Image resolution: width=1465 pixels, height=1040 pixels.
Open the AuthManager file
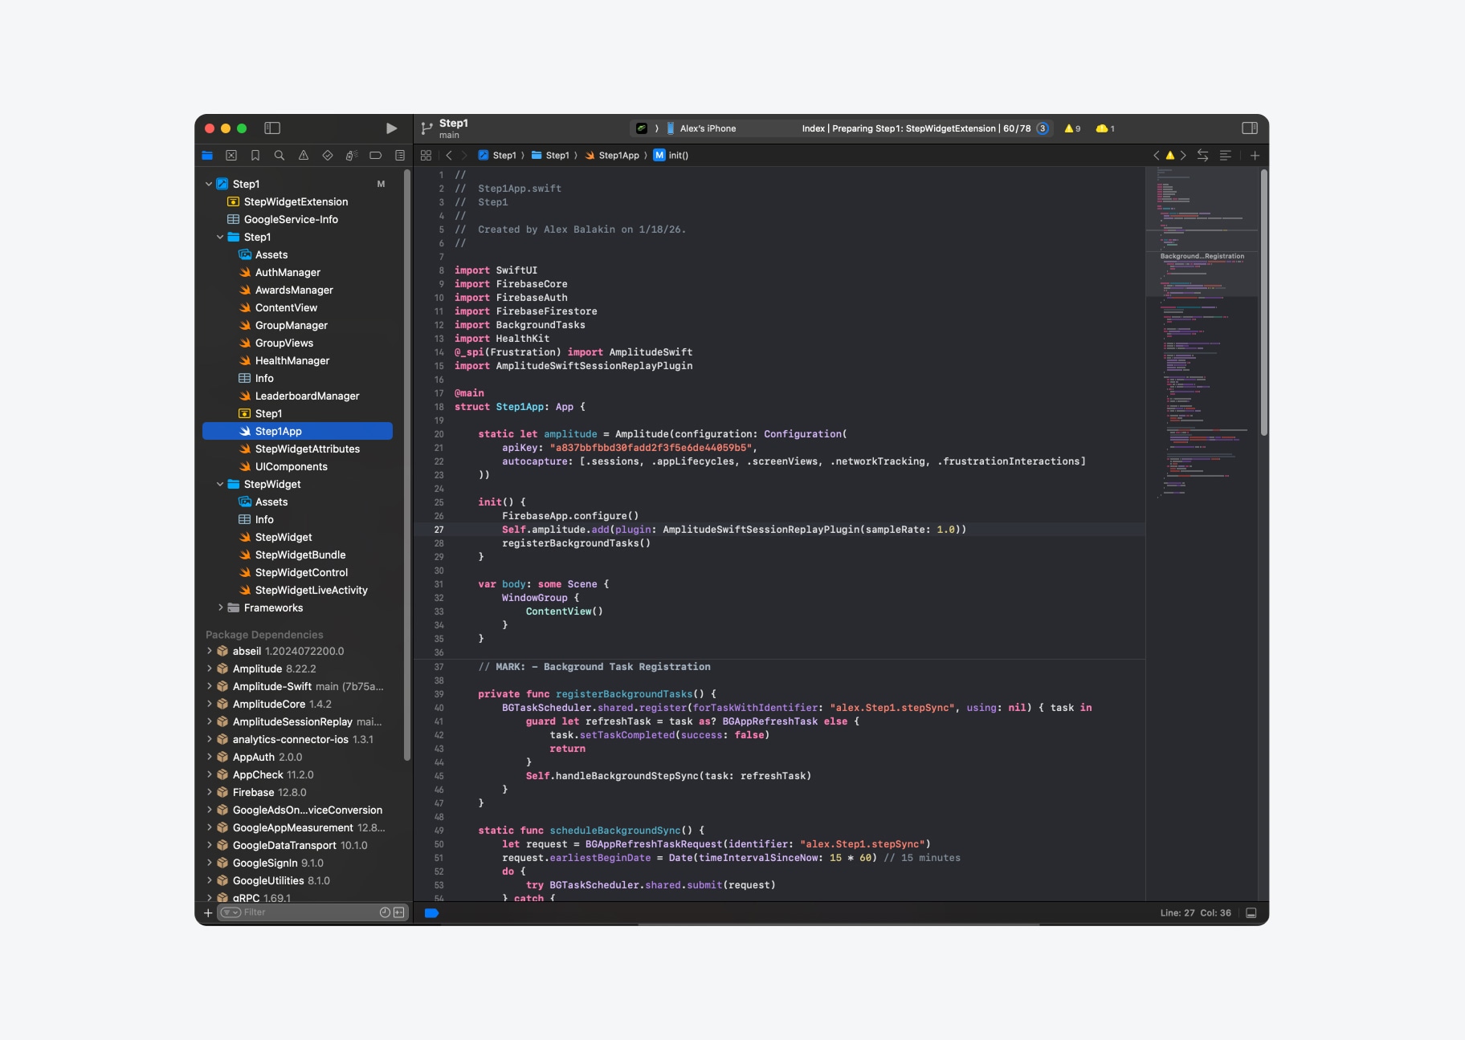288,273
